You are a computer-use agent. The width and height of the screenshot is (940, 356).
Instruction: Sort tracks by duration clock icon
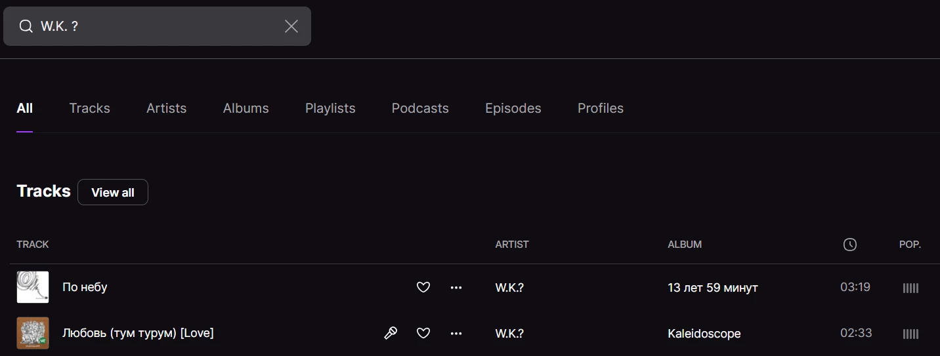850,245
